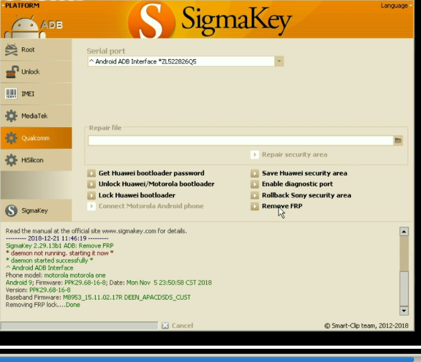This screenshot has height=362, width=421.
Task: Open the SigmaKey sidebar tab
Action: [x=37, y=210]
